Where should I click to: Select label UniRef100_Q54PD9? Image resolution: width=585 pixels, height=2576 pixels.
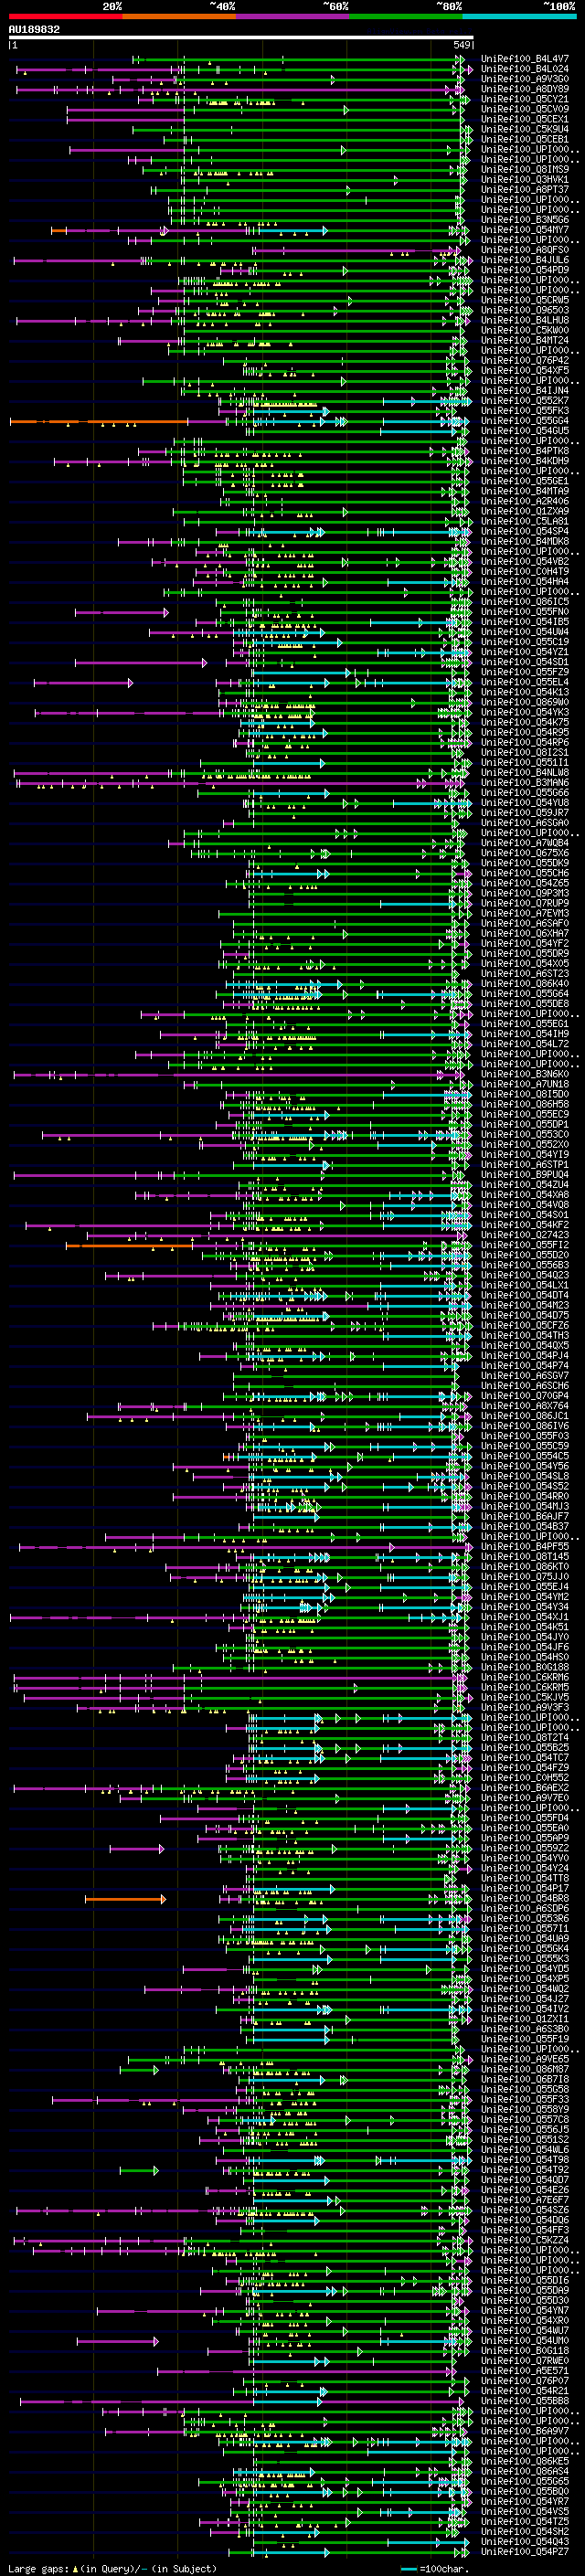tap(525, 270)
